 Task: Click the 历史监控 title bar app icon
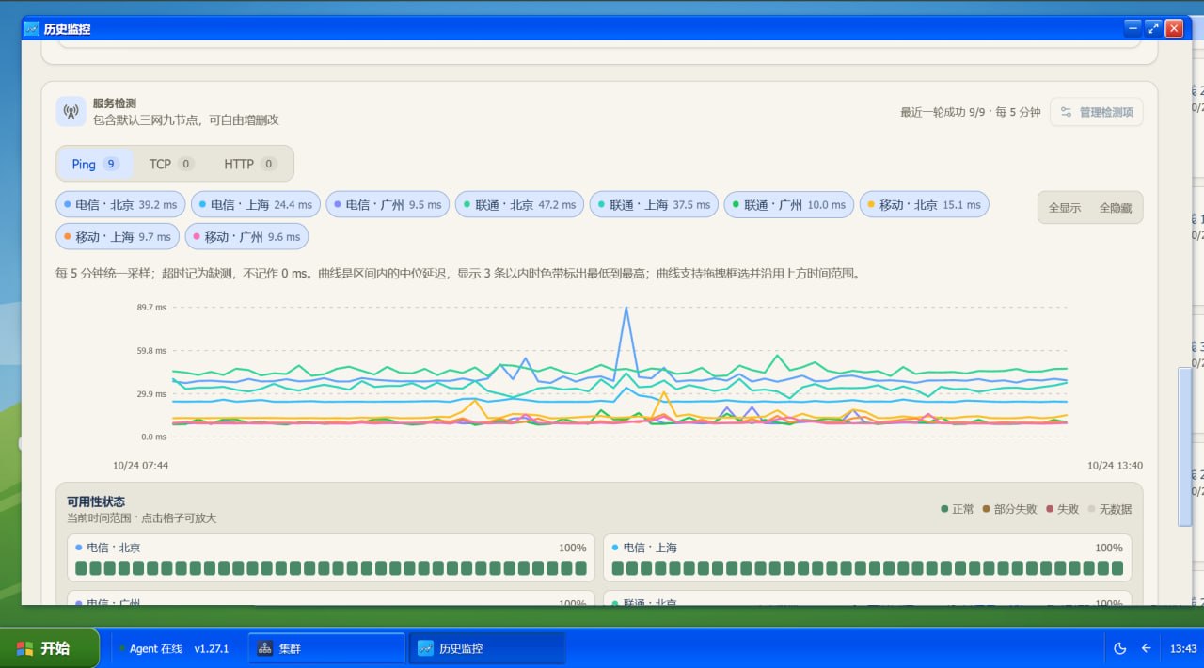point(31,28)
